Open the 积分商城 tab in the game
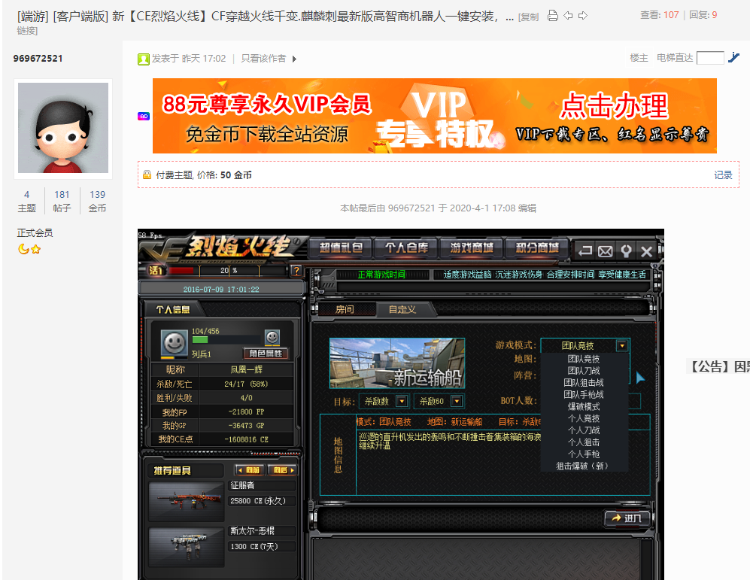The width and height of the screenshot is (750, 580). click(x=536, y=247)
